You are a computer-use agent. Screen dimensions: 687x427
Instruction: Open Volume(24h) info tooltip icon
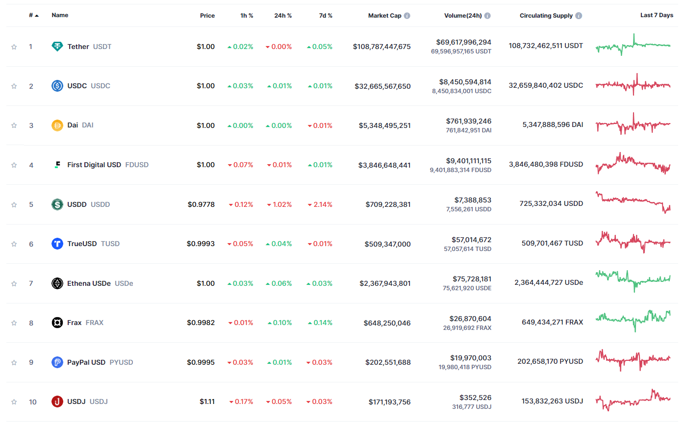[487, 16]
